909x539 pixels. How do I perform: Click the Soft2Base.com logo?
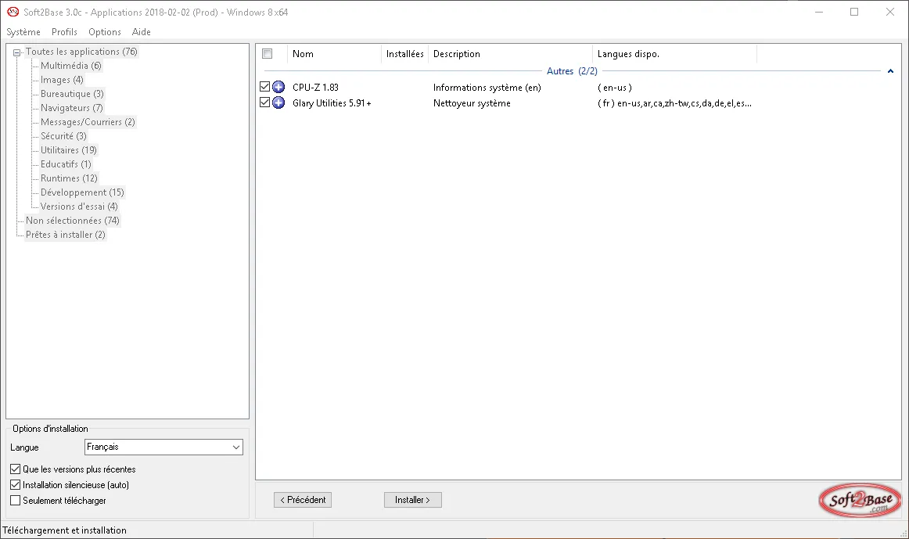pos(860,500)
